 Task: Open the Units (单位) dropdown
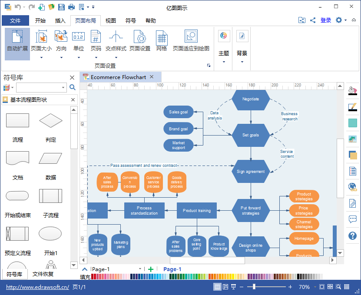[x=79, y=44]
